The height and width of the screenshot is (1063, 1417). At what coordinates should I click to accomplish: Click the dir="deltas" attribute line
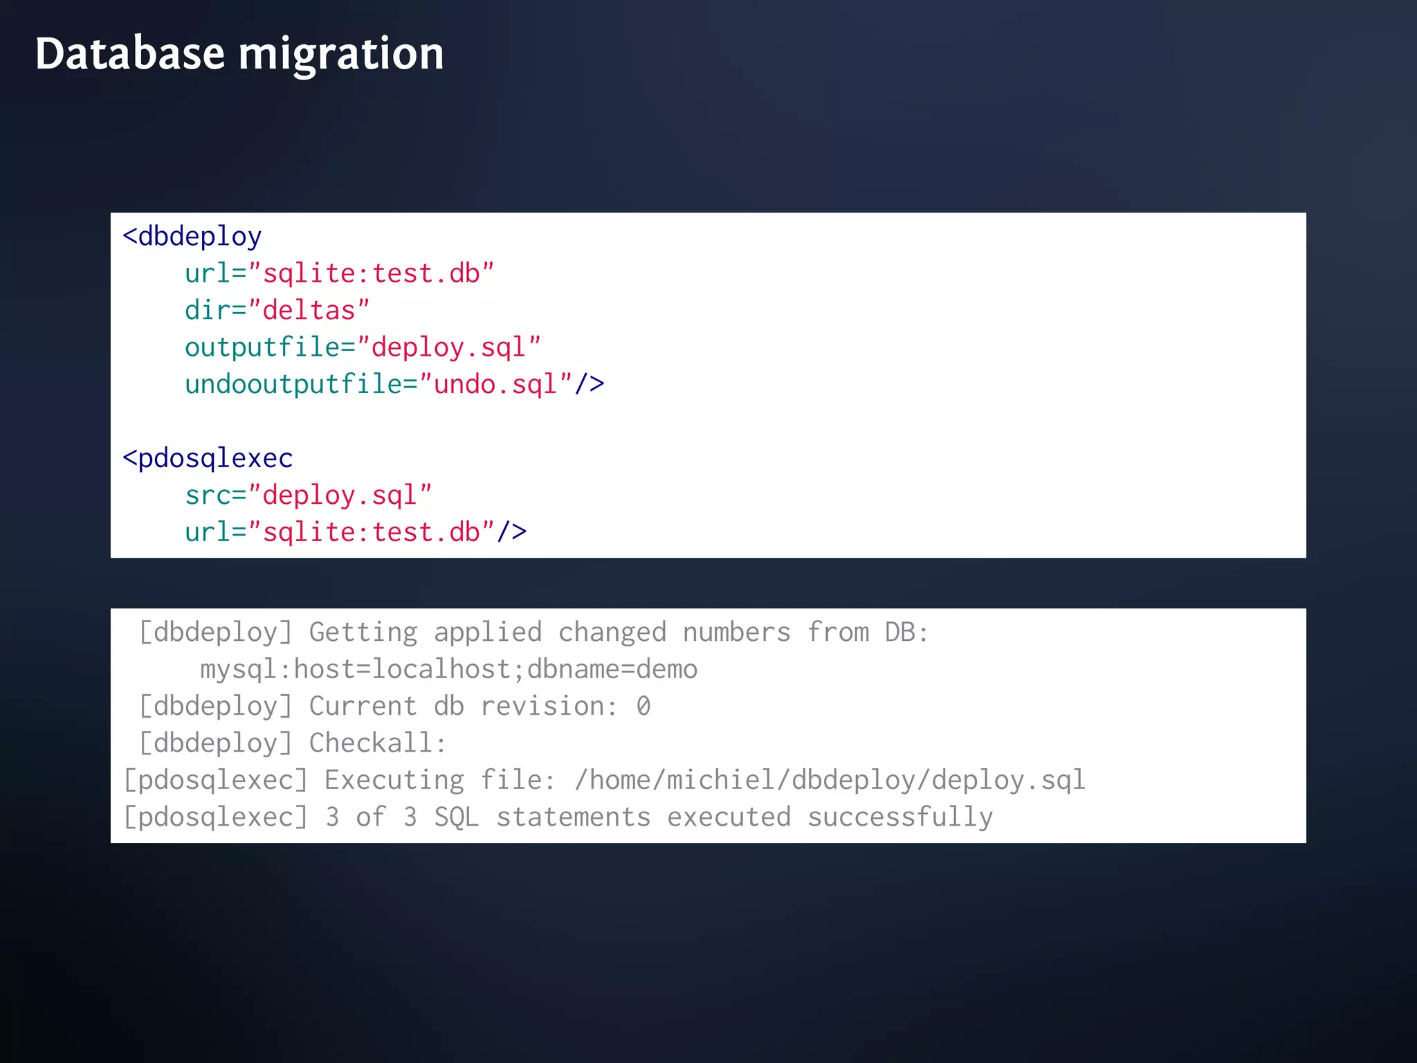[277, 310]
